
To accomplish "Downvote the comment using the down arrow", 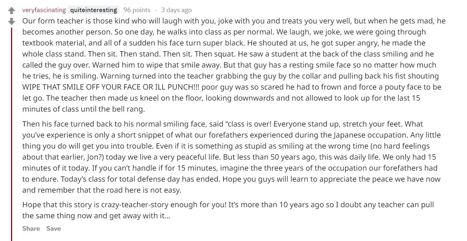I will pyautogui.click(x=11, y=21).
